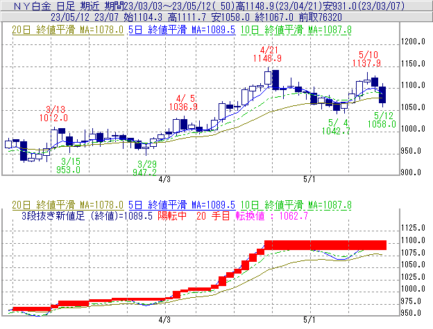Click the 950.0 lower chart axis label
Screen dimensions: 433x329
coord(411,313)
